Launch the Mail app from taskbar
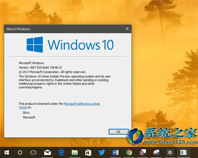 tap(47, 152)
